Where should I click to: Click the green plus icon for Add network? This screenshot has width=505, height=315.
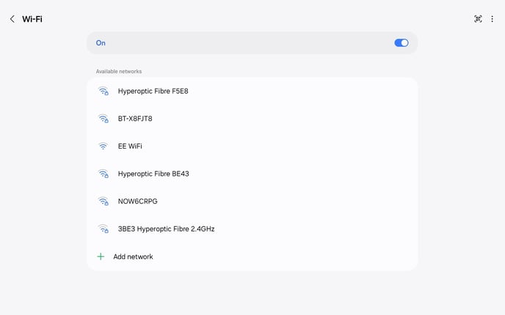pyautogui.click(x=101, y=256)
